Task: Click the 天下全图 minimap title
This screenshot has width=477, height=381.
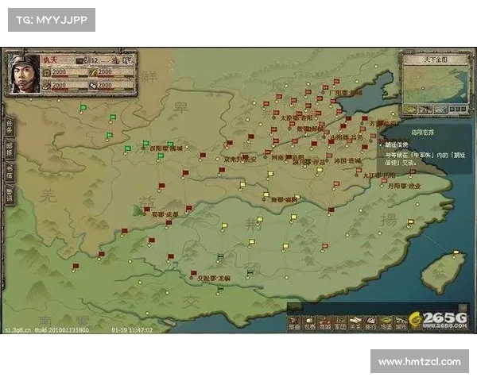Action: pos(436,60)
